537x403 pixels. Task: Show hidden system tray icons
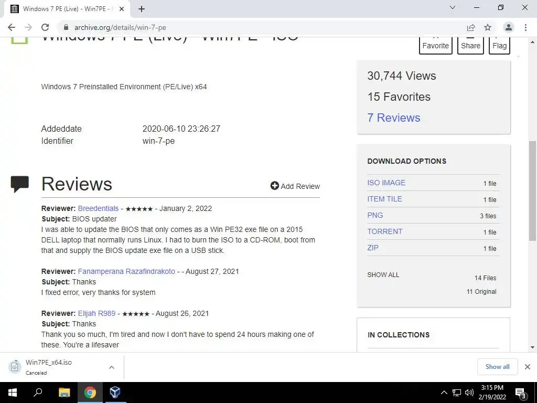[444, 393]
